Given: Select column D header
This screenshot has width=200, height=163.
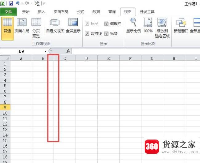Looking at the screenshot, I should point(87,58).
